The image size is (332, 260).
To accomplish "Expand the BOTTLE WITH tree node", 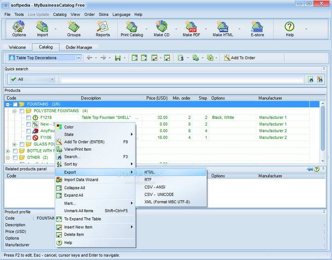I will [8, 151].
